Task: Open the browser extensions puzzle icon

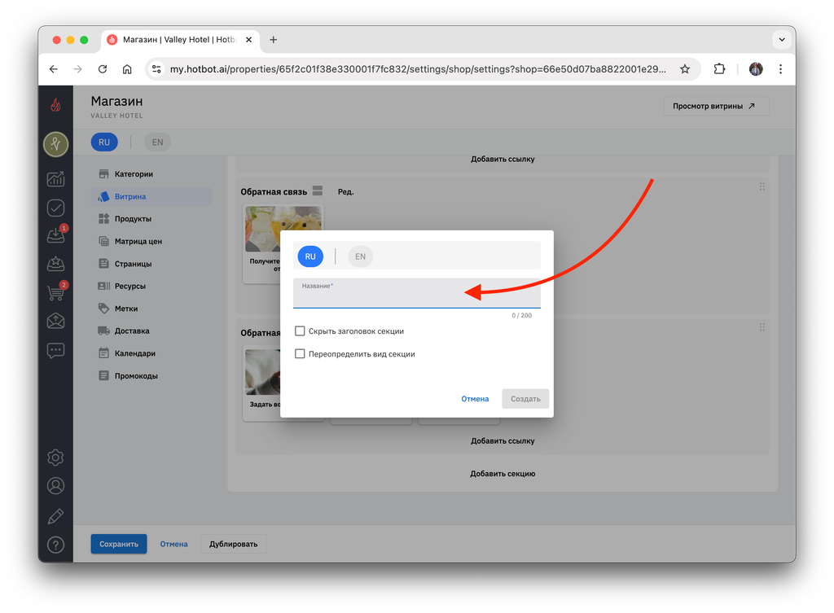Action: (719, 69)
